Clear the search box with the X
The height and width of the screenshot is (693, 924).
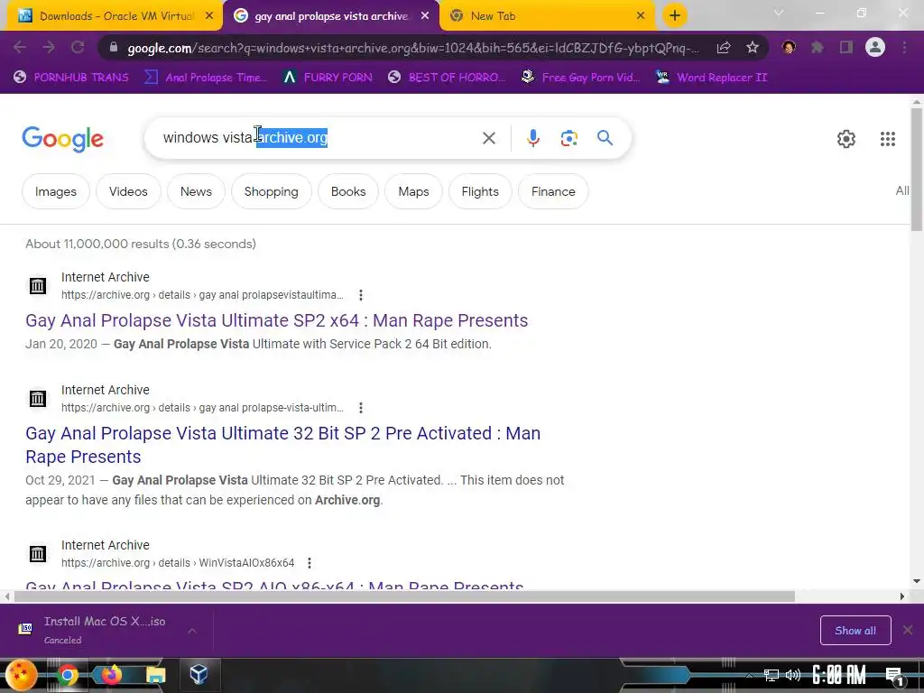pos(488,138)
